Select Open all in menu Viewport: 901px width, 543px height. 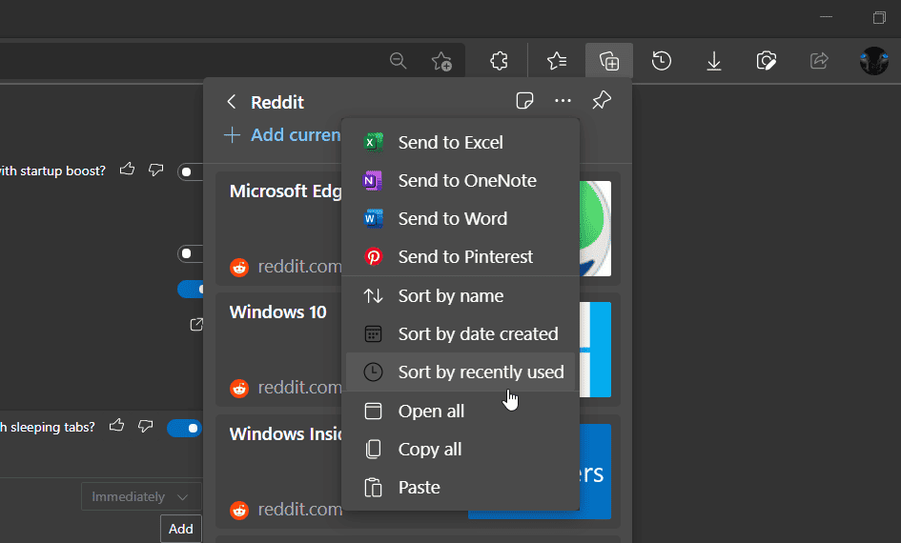point(461,411)
